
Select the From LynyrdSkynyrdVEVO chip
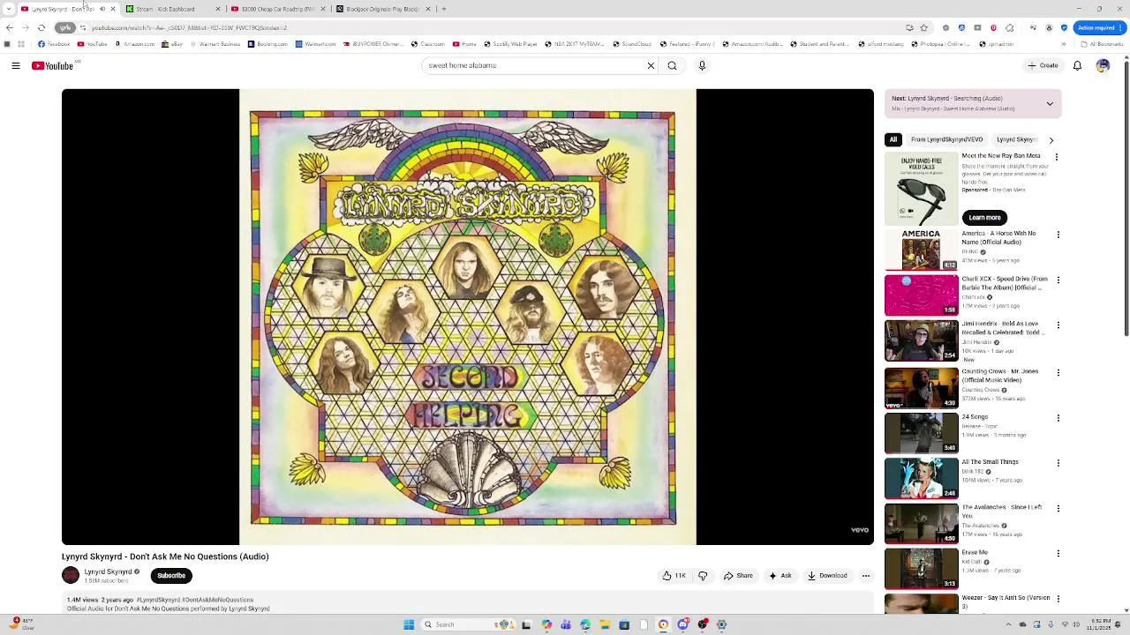946,139
